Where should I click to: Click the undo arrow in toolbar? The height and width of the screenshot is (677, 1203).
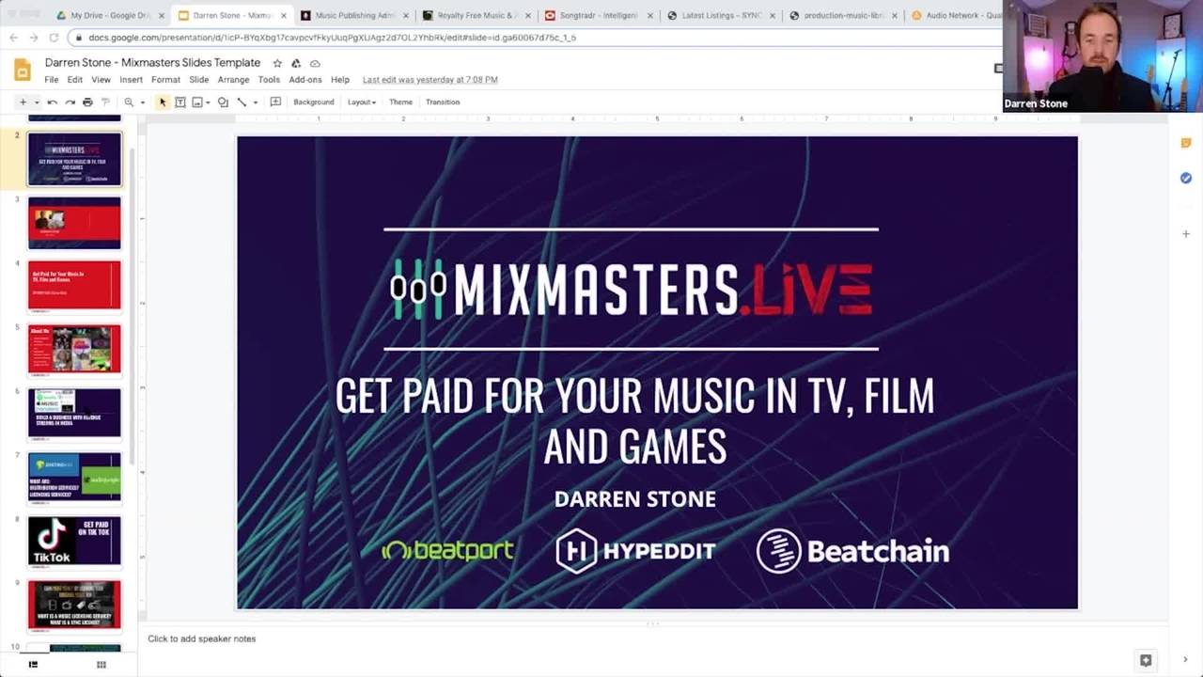coord(53,102)
